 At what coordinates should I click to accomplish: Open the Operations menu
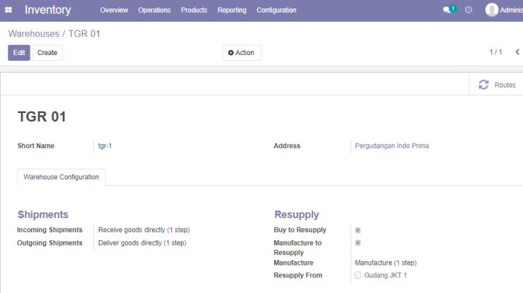coord(155,10)
